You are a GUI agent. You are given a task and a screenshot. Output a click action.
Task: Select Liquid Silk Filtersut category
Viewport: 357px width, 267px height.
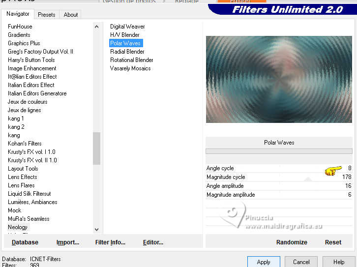click(30, 194)
